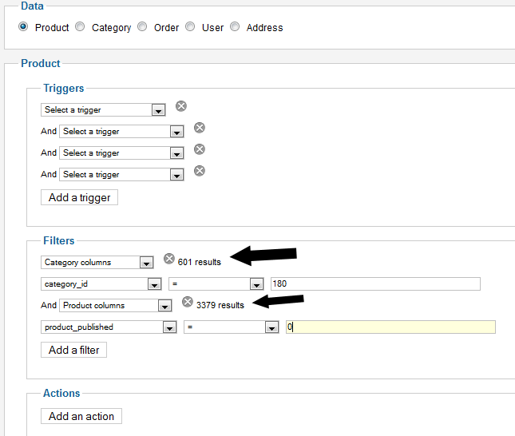
Task: Expand the product_published column dropdown
Action: coord(109,327)
